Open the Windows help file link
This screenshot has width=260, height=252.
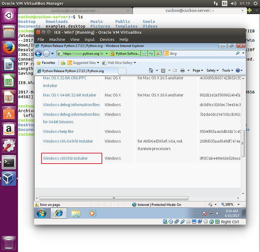[58, 131]
